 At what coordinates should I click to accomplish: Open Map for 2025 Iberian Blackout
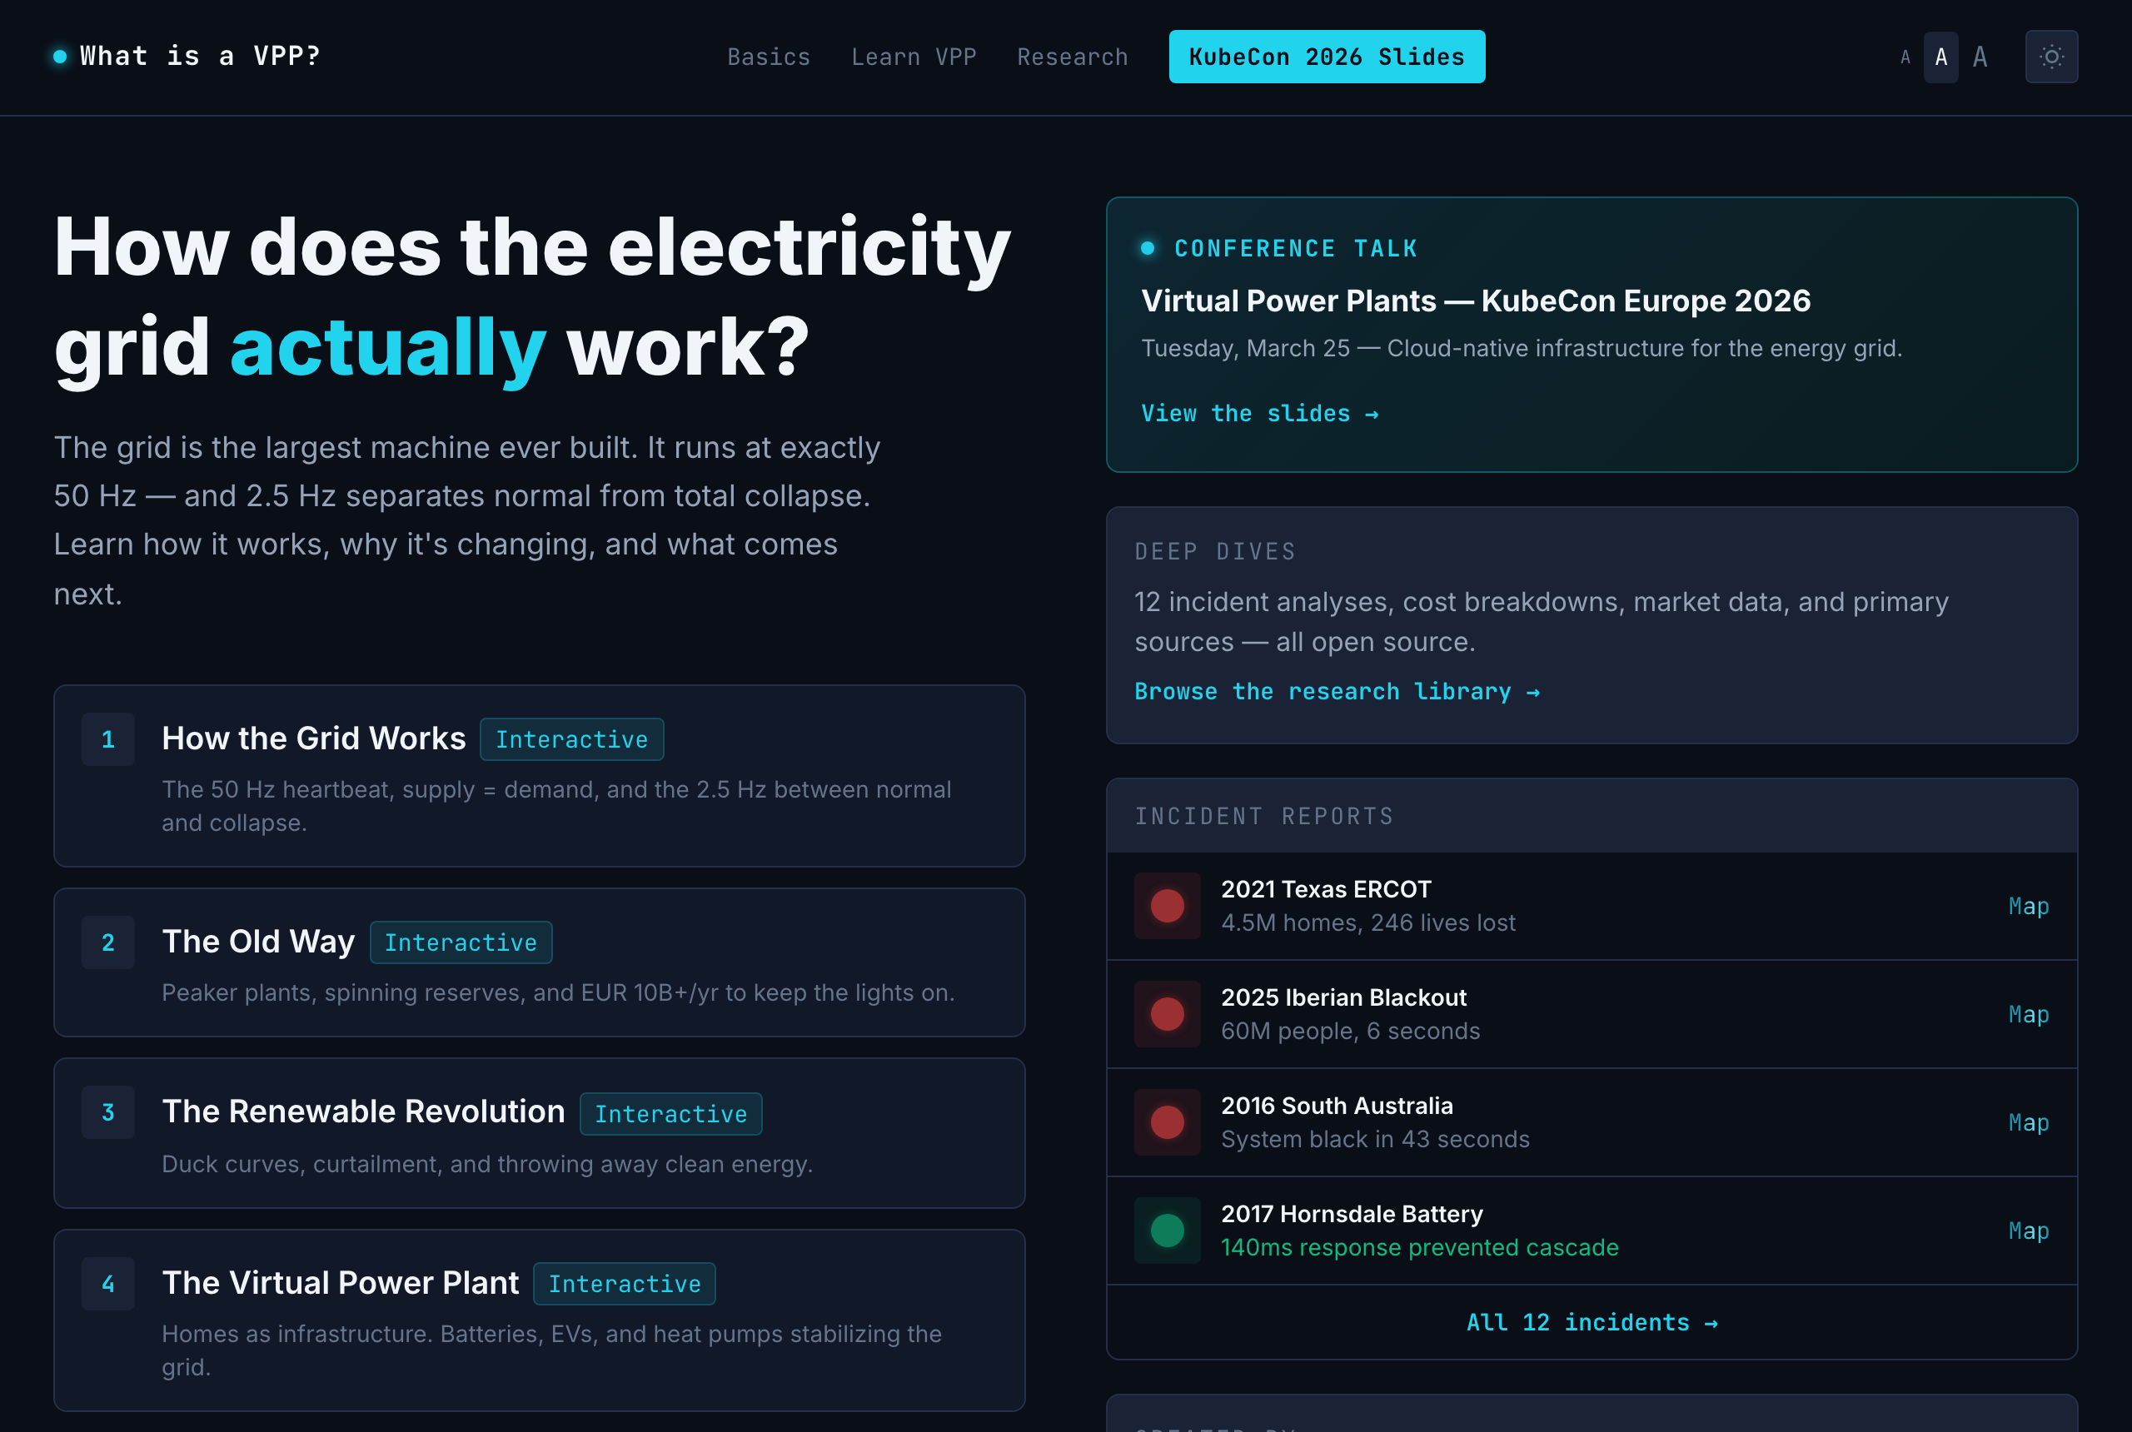(x=2028, y=1014)
